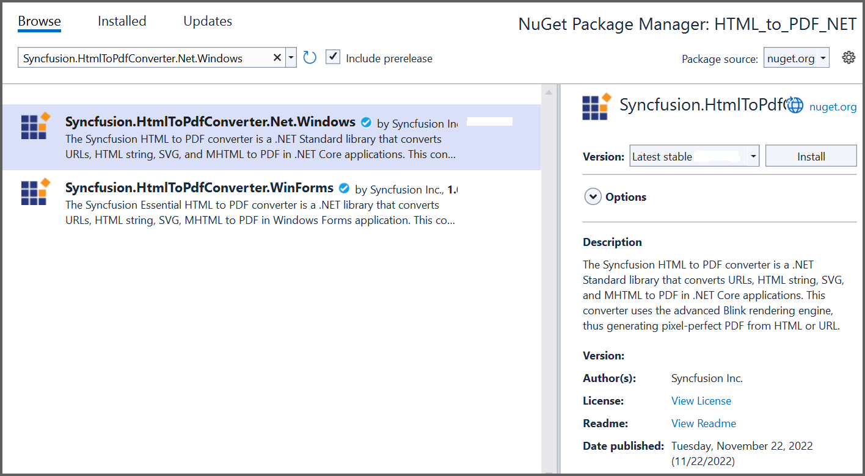
Task: Click the verified badge next to Syncfusion.HtmlToPdfConverter.Net.Windows
Action: coord(366,122)
